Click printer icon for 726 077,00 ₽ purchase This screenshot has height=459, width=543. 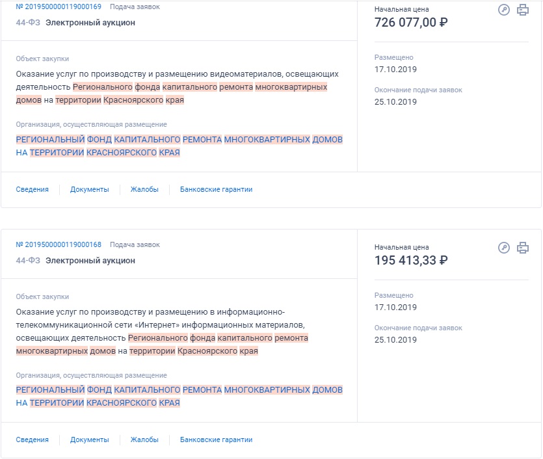(x=522, y=10)
